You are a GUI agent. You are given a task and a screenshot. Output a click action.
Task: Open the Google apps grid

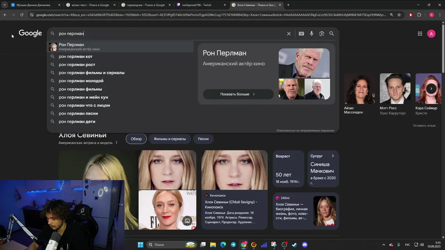(x=420, y=34)
